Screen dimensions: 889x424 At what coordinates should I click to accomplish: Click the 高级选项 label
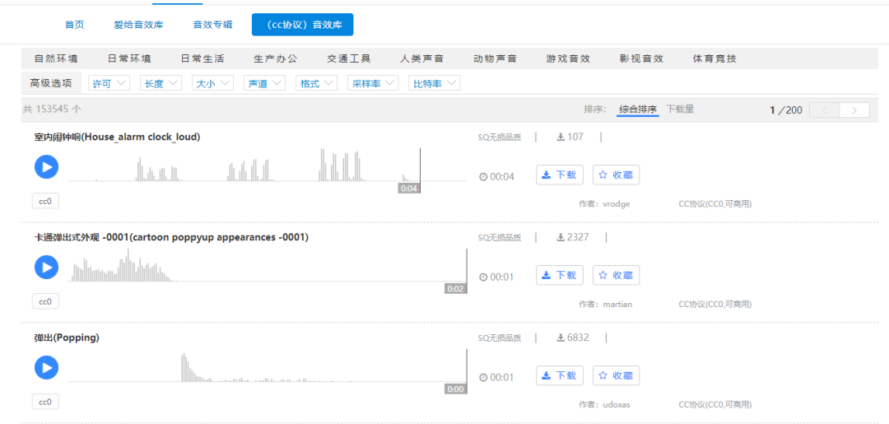click(51, 83)
